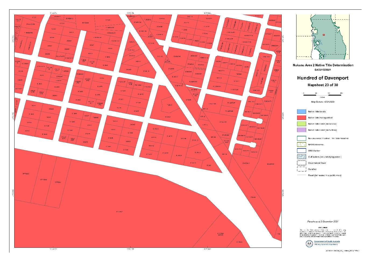Click the Gulf waters pattern symbol
The height and width of the screenshot is (262, 371).
[x=302, y=157]
